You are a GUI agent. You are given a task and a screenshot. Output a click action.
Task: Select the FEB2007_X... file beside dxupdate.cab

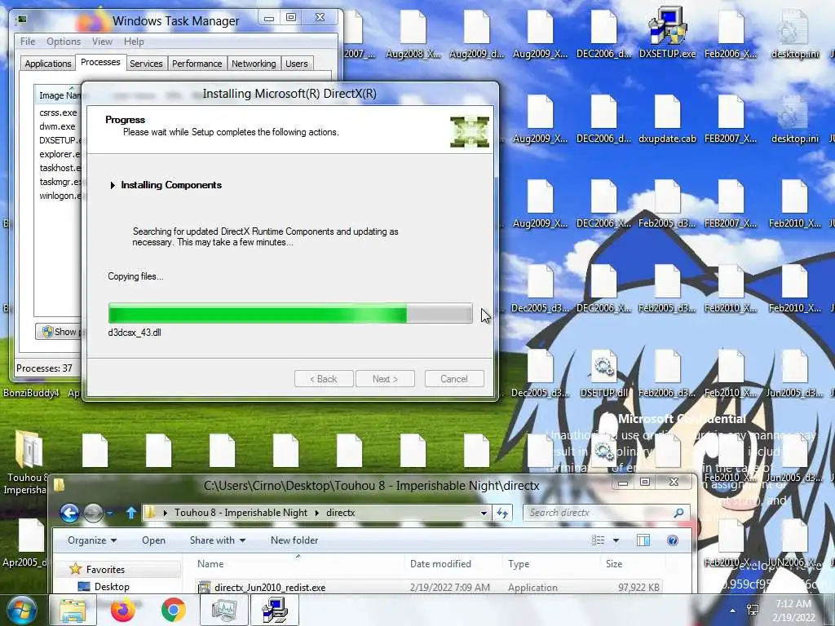(731, 119)
